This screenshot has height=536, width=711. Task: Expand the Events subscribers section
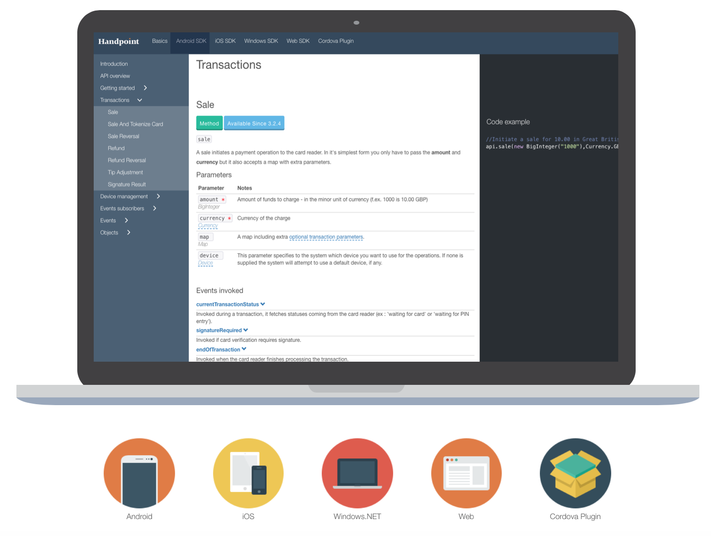(154, 209)
